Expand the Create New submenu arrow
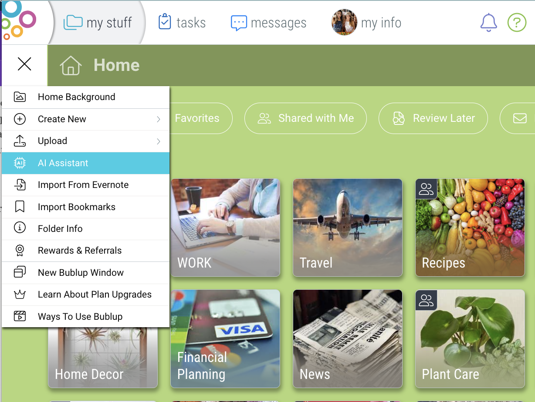 tap(159, 119)
